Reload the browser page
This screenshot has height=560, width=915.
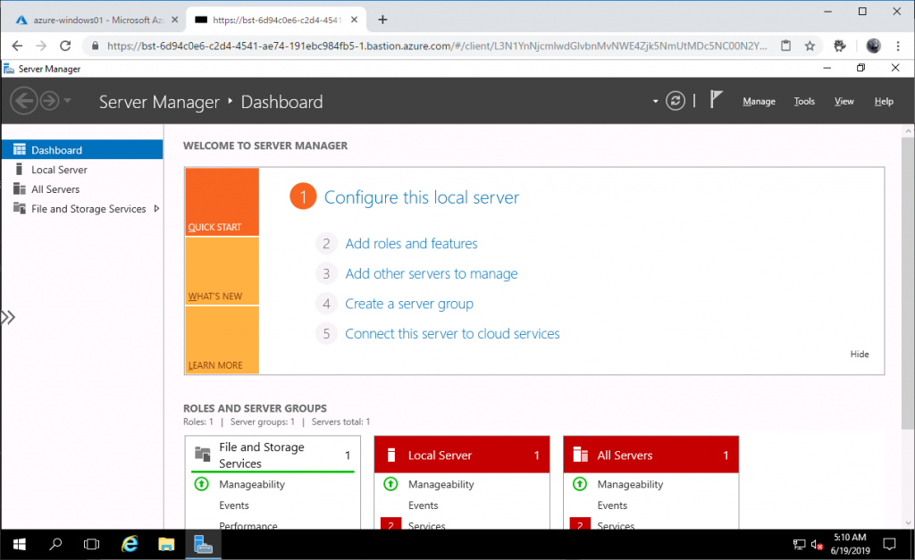[x=65, y=46]
